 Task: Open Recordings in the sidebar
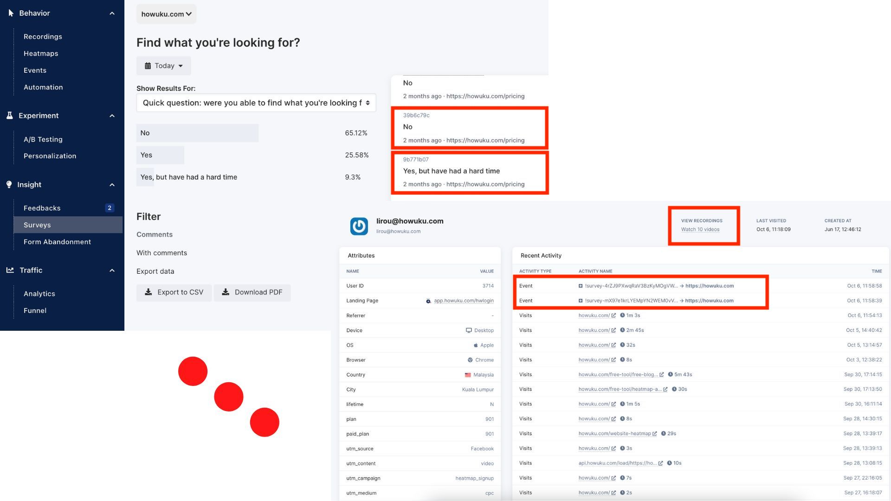[x=43, y=37]
